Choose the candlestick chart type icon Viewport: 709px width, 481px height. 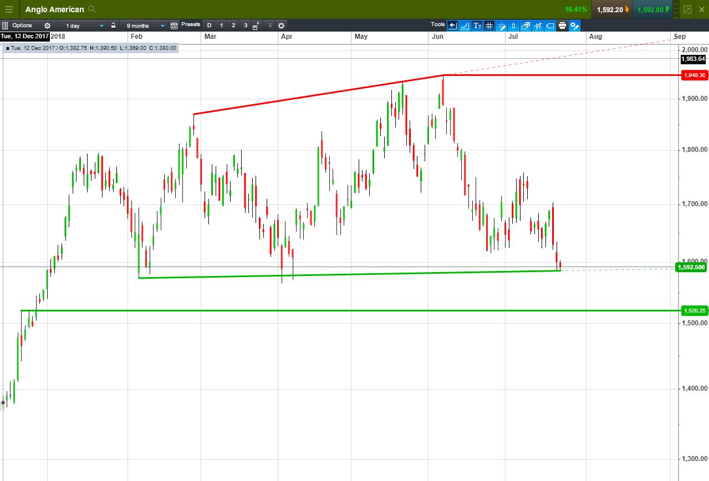[x=513, y=25]
